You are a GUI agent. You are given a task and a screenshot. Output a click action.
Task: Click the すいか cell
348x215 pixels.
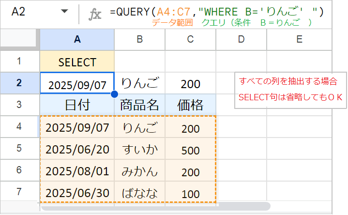139,149
